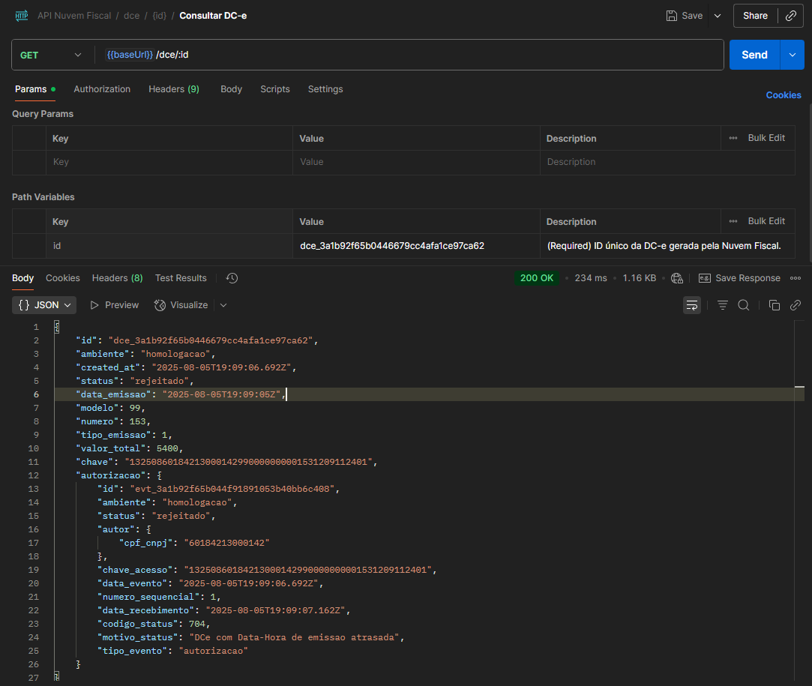
Task: Click the filter response icon
Action: (x=723, y=305)
